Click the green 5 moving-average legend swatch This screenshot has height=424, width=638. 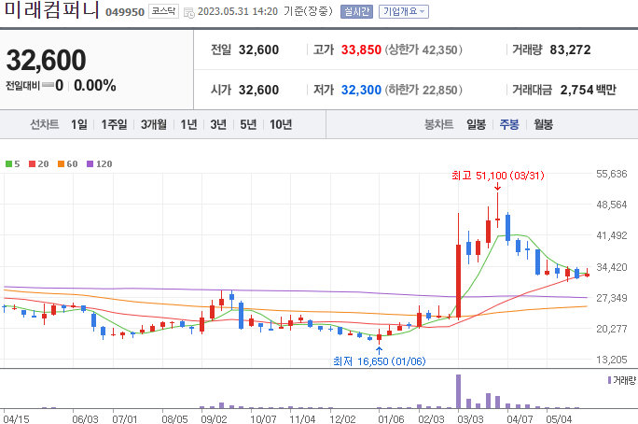coord(8,163)
